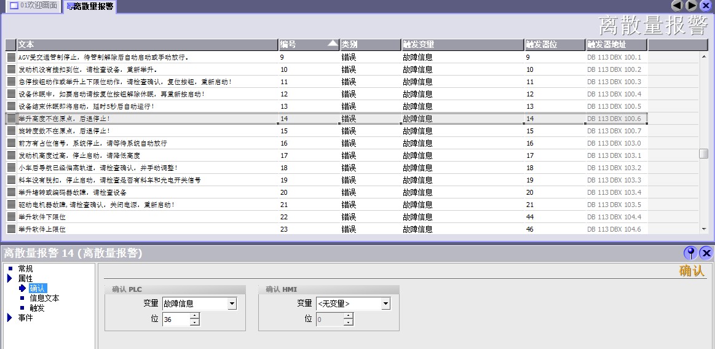The width and height of the screenshot is (715, 349).
Task: Switch to the 01欢迎画面 tab
Action: pos(34,6)
